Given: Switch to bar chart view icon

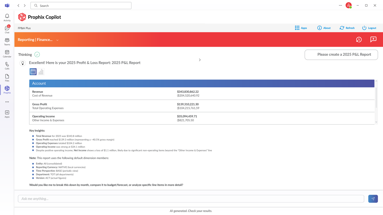Looking at the screenshot, I should 41,72.
